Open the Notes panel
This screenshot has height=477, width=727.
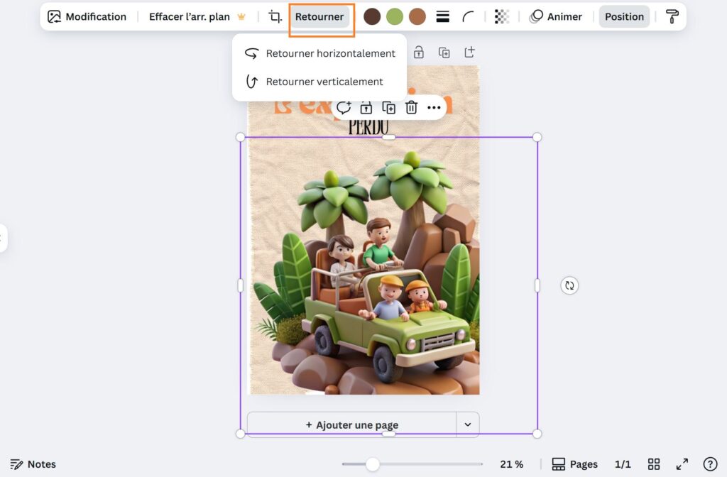tap(33, 464)
